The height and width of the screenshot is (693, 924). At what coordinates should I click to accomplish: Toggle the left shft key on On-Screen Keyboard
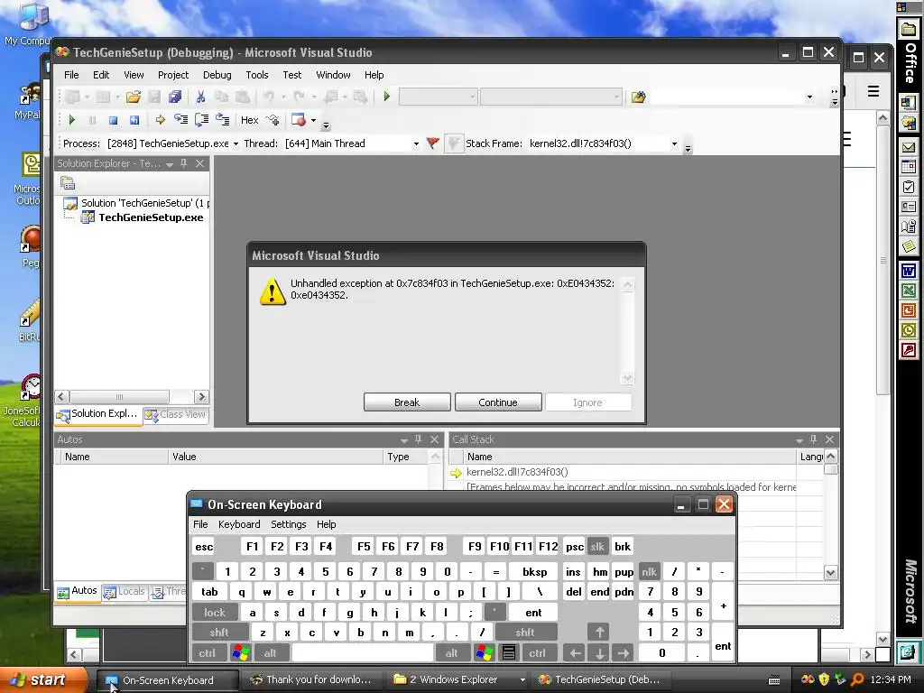[x=219, y=633]
